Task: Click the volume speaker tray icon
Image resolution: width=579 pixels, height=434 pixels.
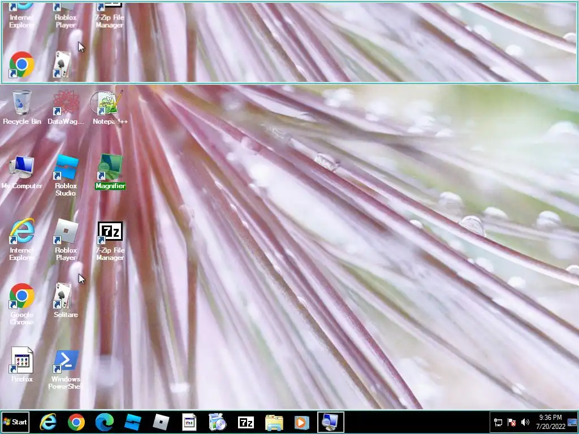Action: [x=525, y=422]
